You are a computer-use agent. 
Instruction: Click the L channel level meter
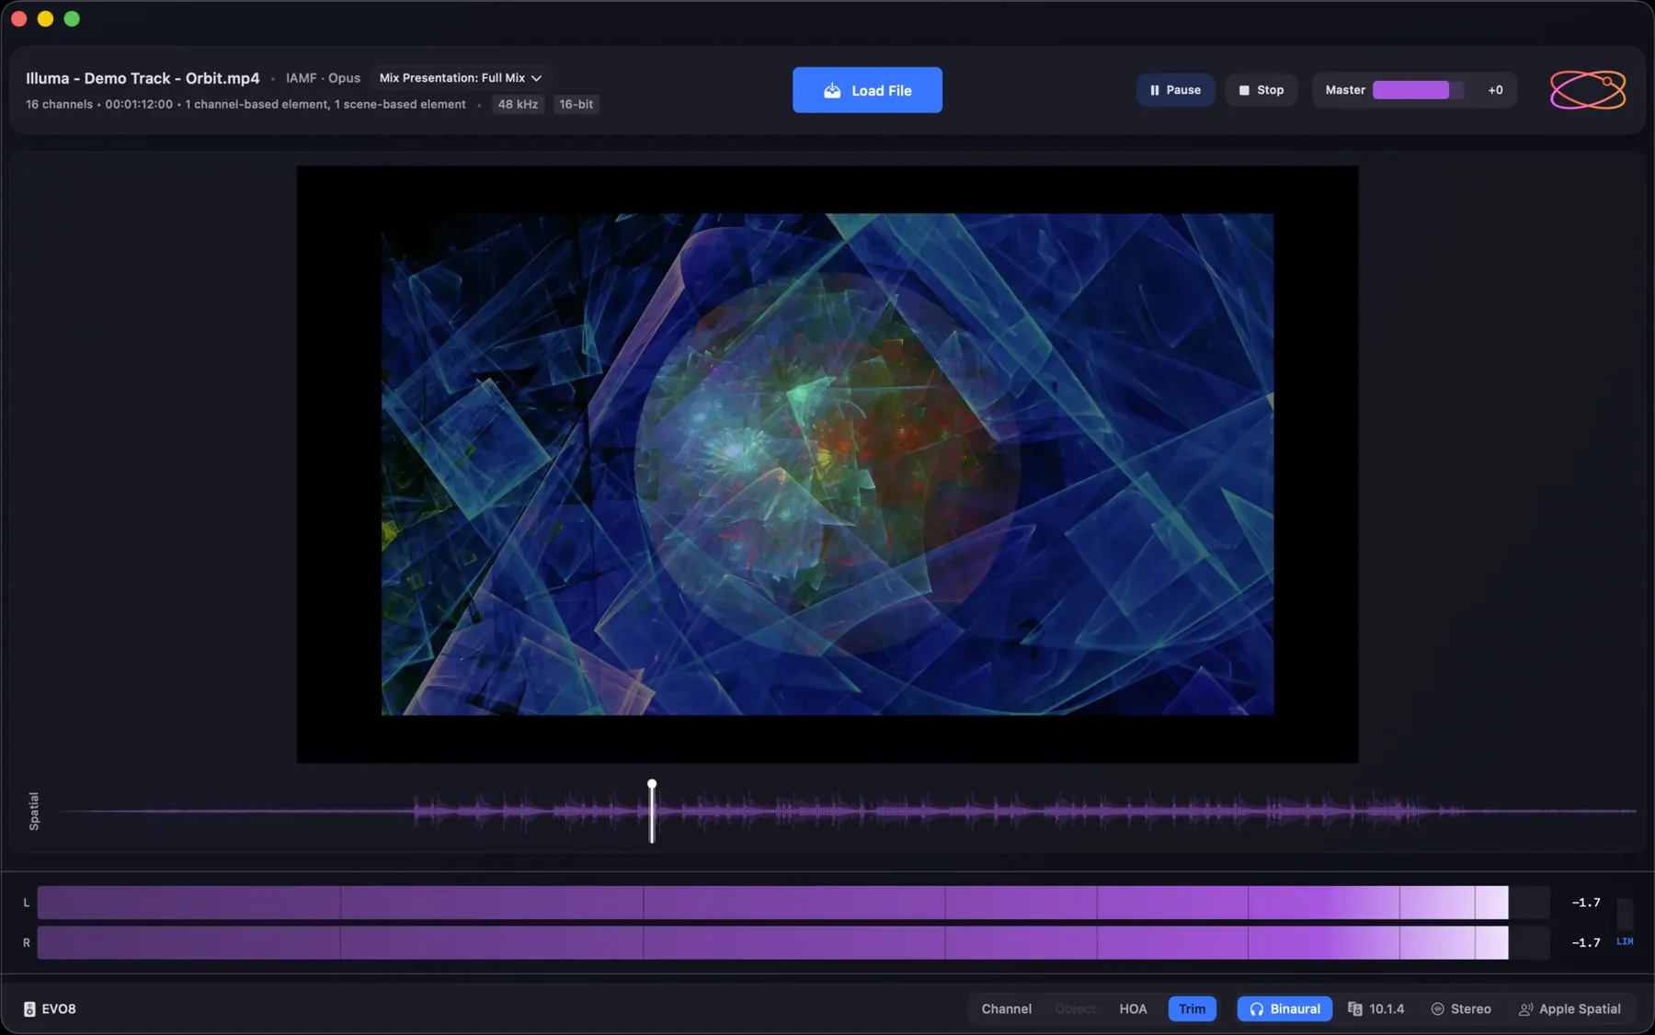[793, 903]
